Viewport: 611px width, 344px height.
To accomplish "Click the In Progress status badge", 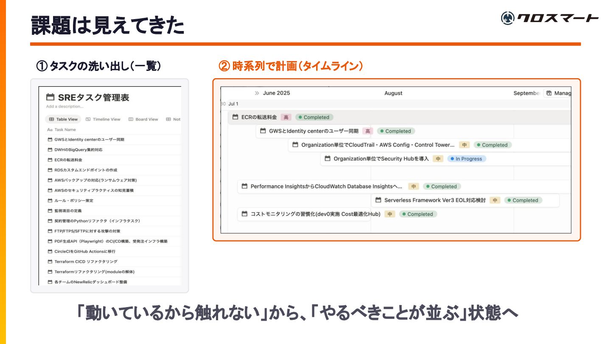I will [x=467, y=159].
